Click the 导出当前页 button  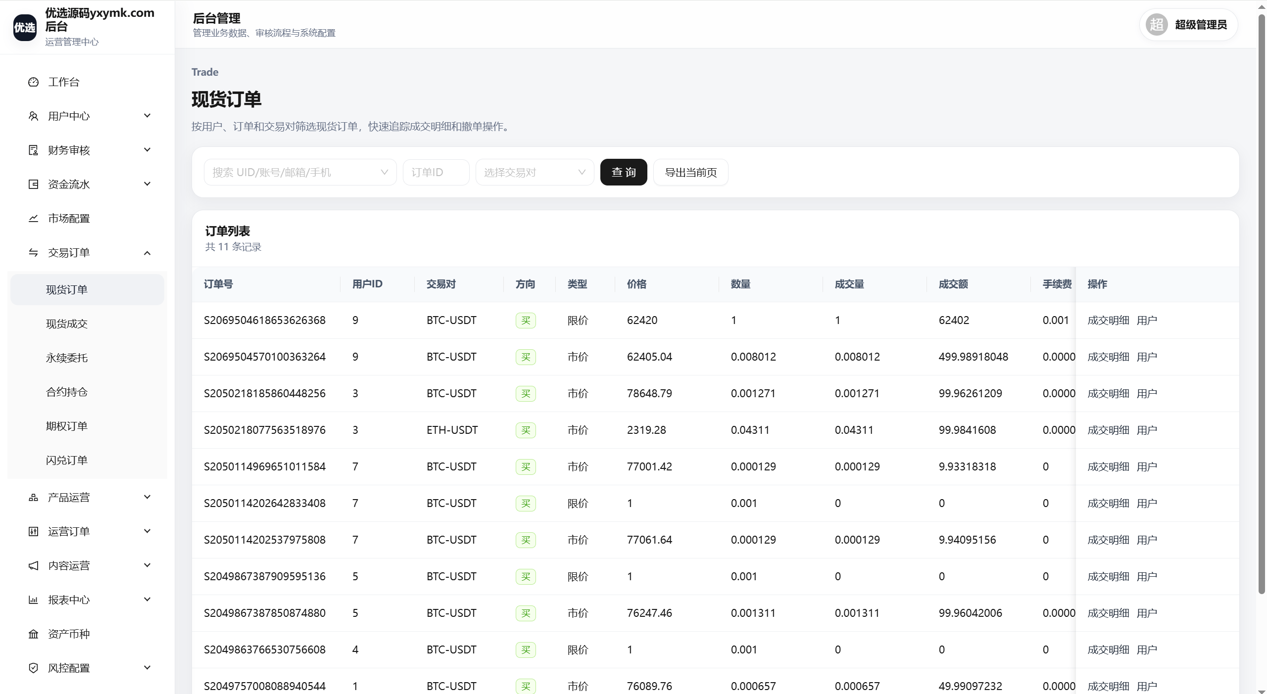[690, 172]
